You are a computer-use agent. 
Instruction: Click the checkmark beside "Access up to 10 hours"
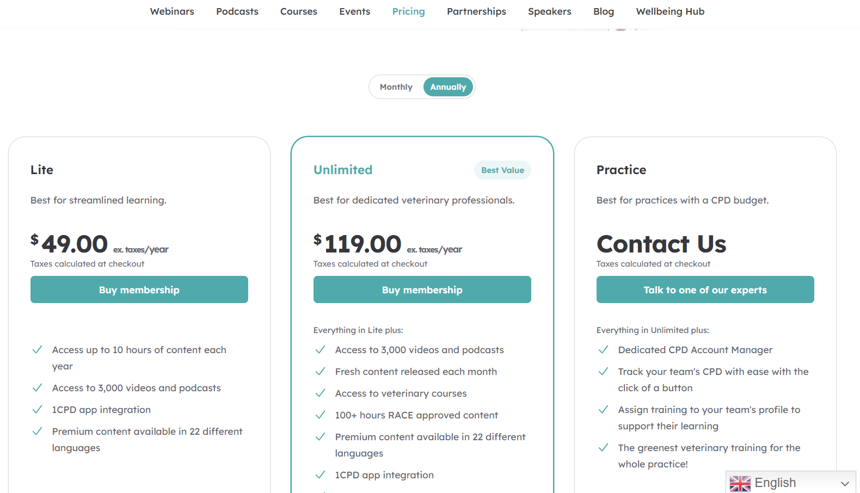37,349
